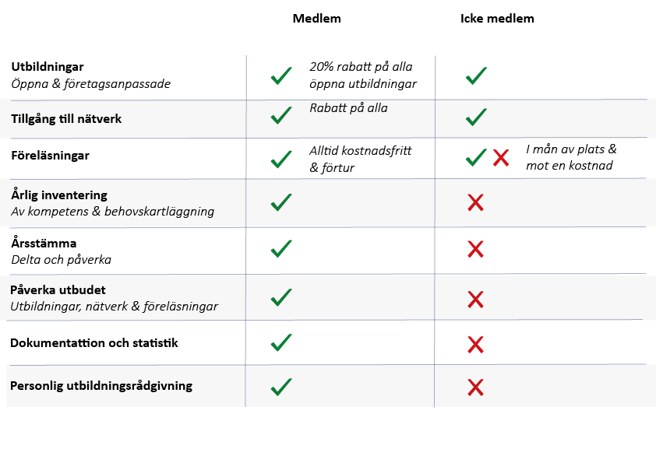Click green checkmark in Årsstämma row
This screenshot has height=463, width=656.
pyautogui.click(x=281, y=249)
